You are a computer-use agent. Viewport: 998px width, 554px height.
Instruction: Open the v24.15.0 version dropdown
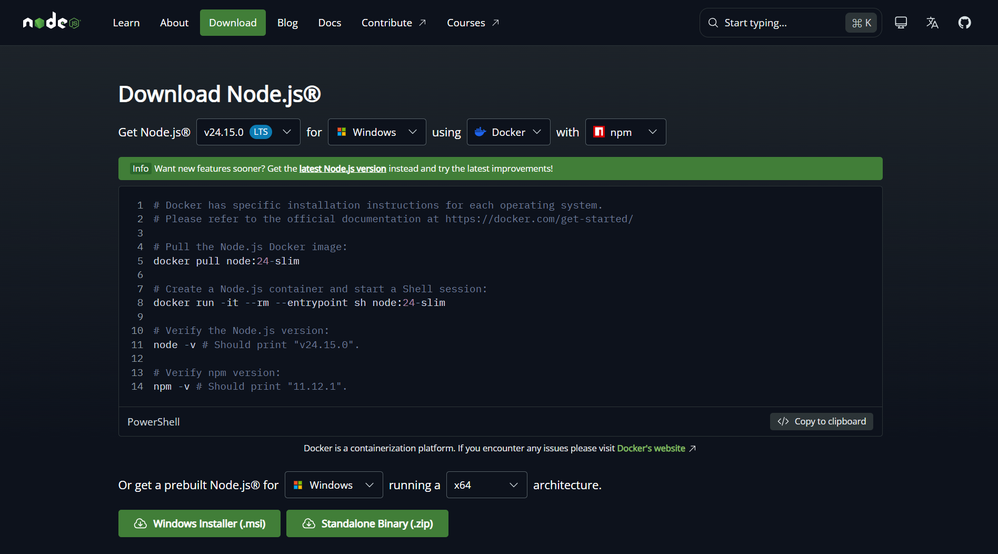(248, 132)
